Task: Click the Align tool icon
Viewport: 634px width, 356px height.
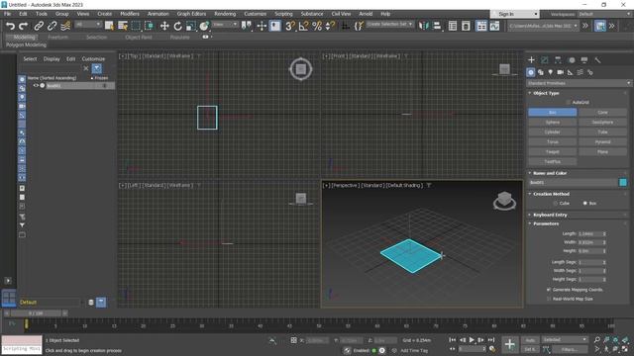Action: tap(437, 27)
